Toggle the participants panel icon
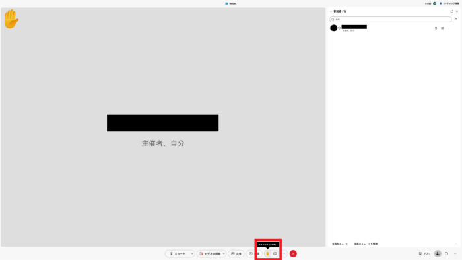This screenshot has width=462, height=260. 438,254
